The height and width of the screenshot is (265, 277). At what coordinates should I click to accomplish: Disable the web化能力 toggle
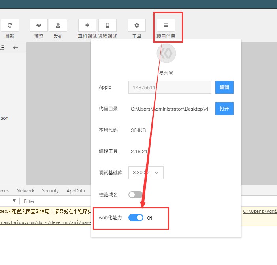[x=136, y=218]
